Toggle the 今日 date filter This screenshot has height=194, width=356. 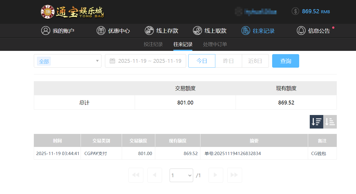click(202, 61)
